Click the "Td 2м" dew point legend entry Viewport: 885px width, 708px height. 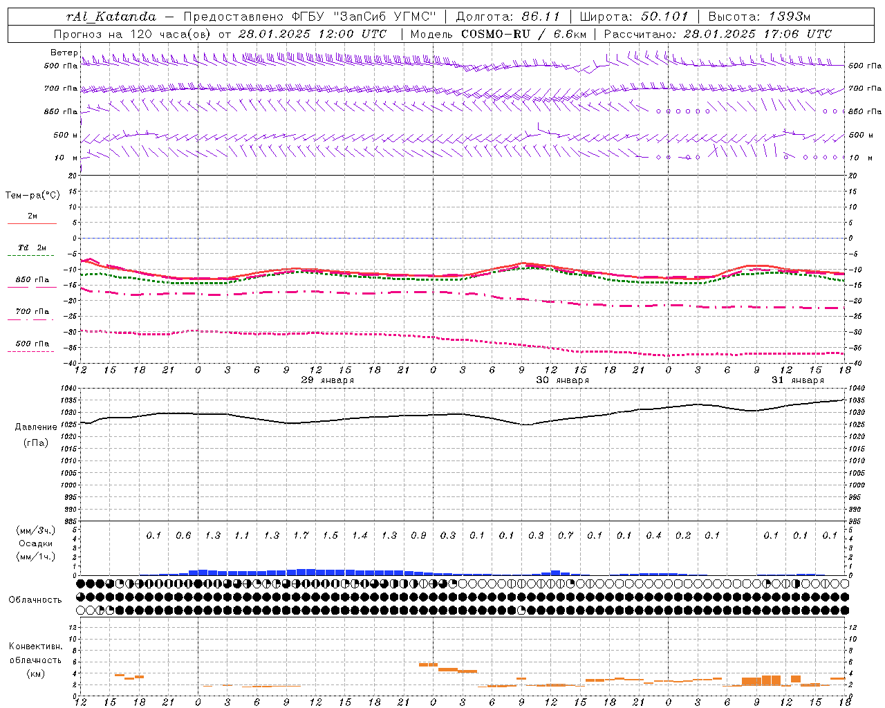(32, 248)
